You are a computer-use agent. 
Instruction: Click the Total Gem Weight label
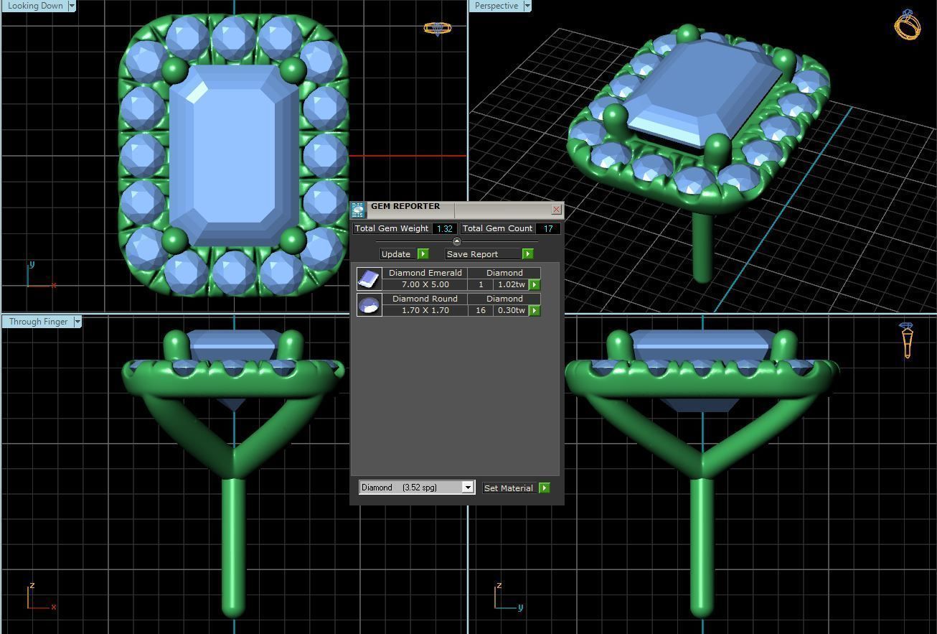(392, 228)
